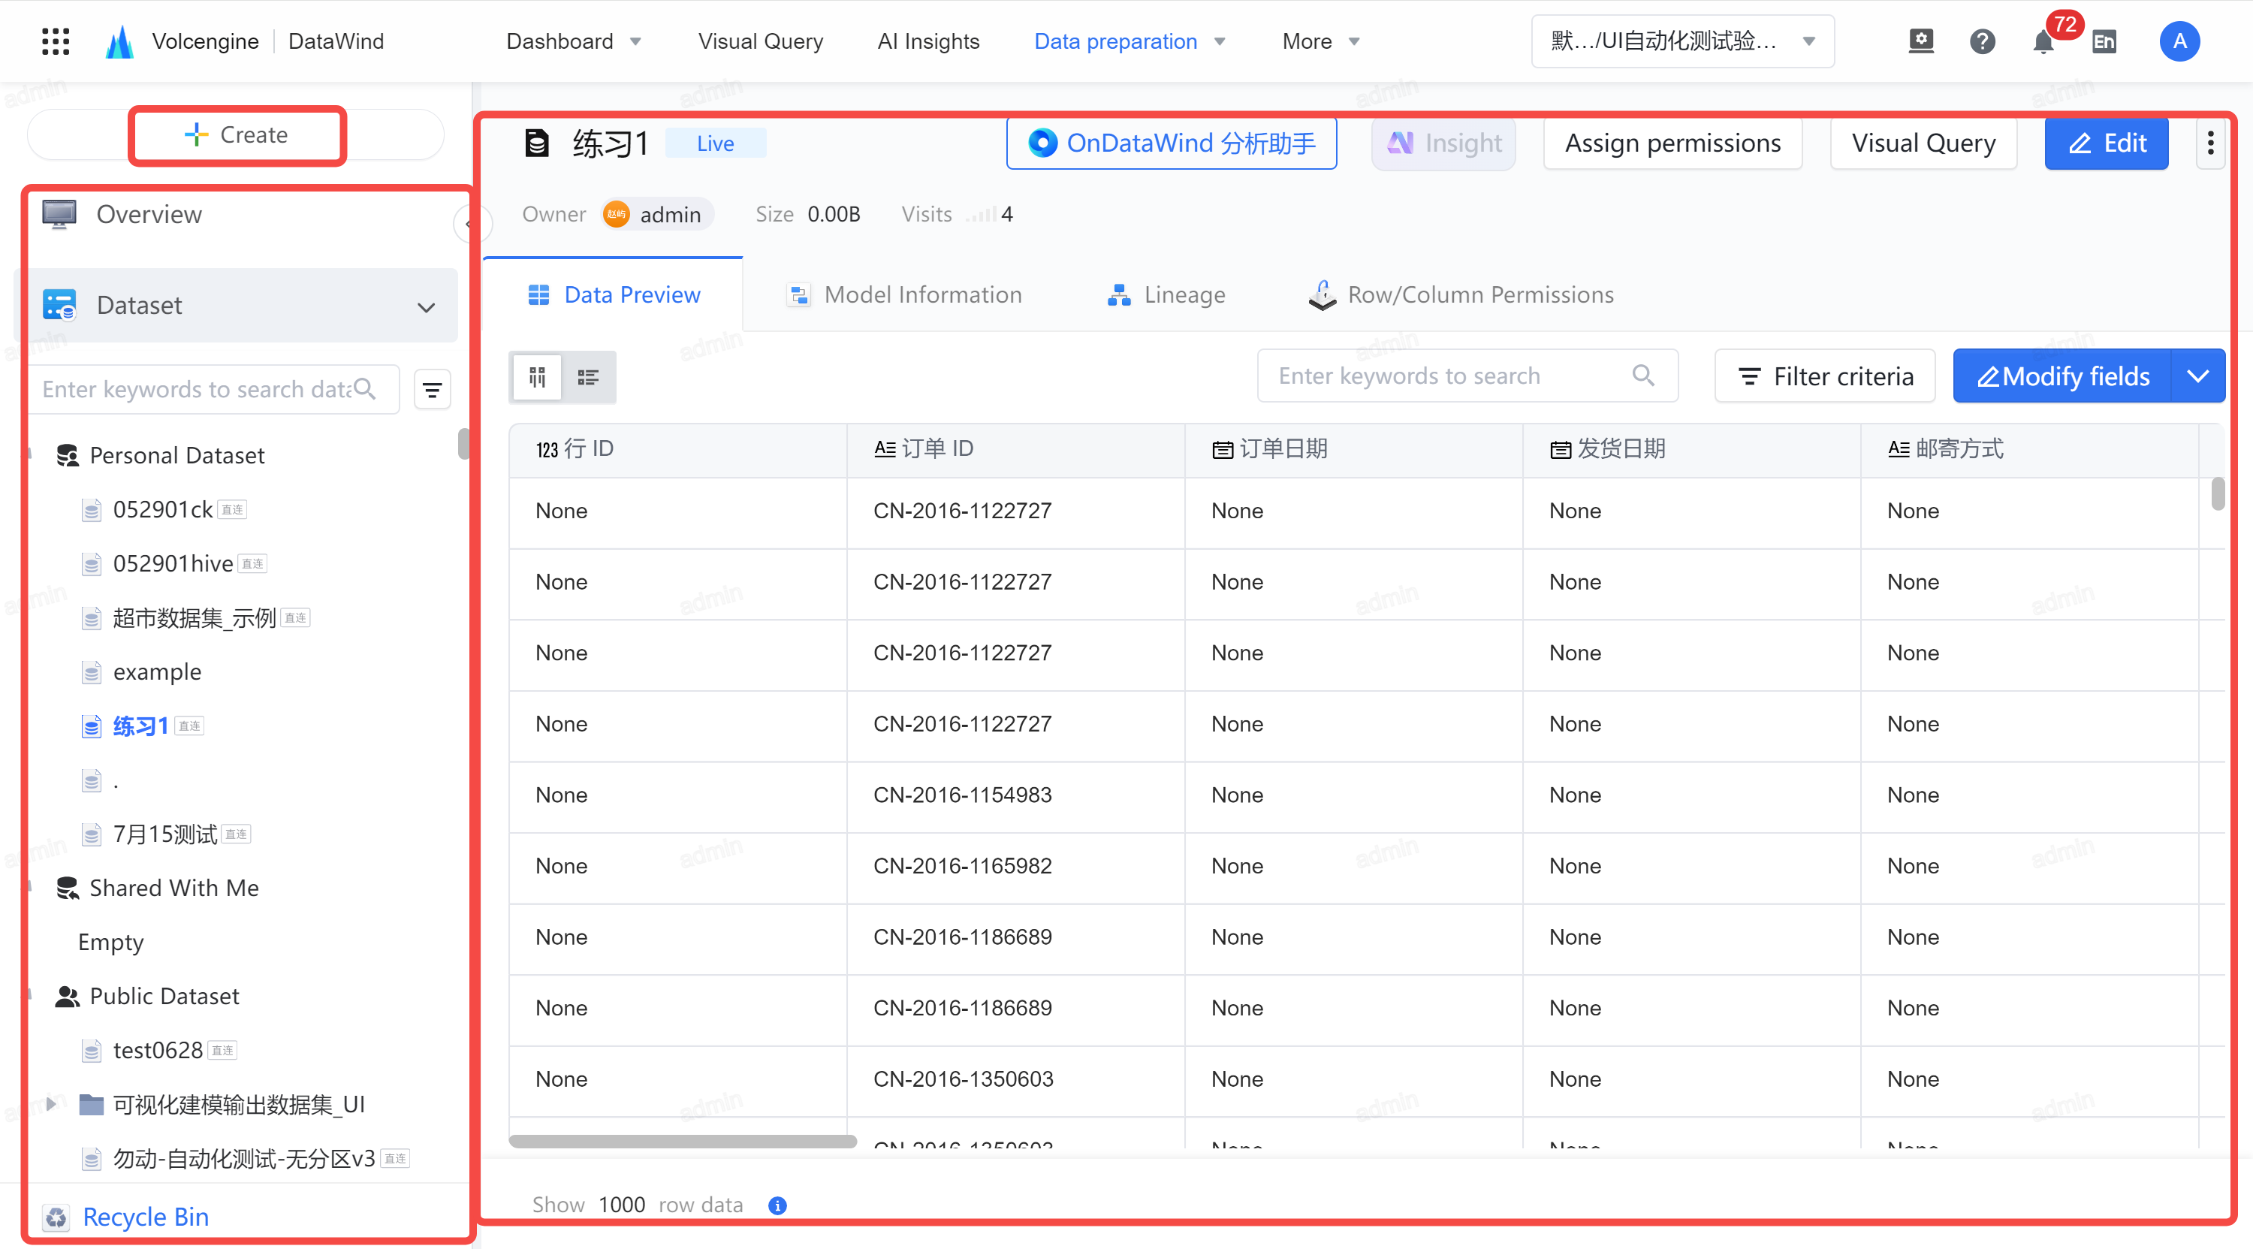2253x1249 pixels.
Task: Open the apps grid launcher icon
Action: (x=55, y=41)
